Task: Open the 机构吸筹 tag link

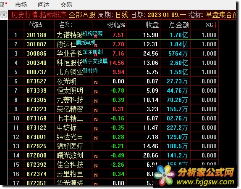Action: pyautogui.click(x=93, y=33)
